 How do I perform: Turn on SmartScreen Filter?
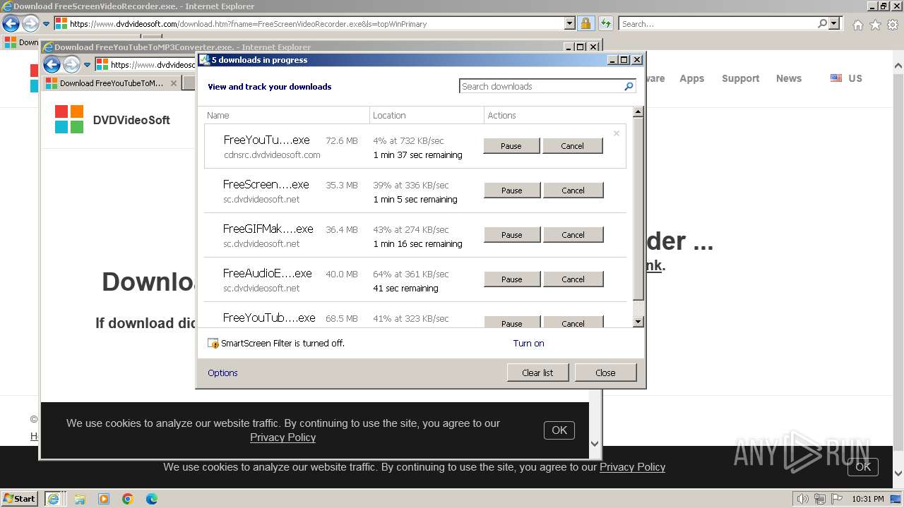click(x=528, y=343)
